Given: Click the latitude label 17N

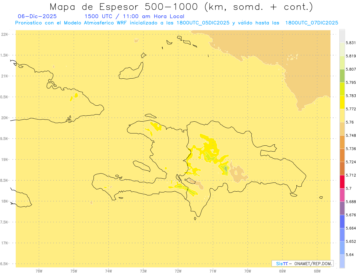Looking at the screenshot, I should click(5, 243).
